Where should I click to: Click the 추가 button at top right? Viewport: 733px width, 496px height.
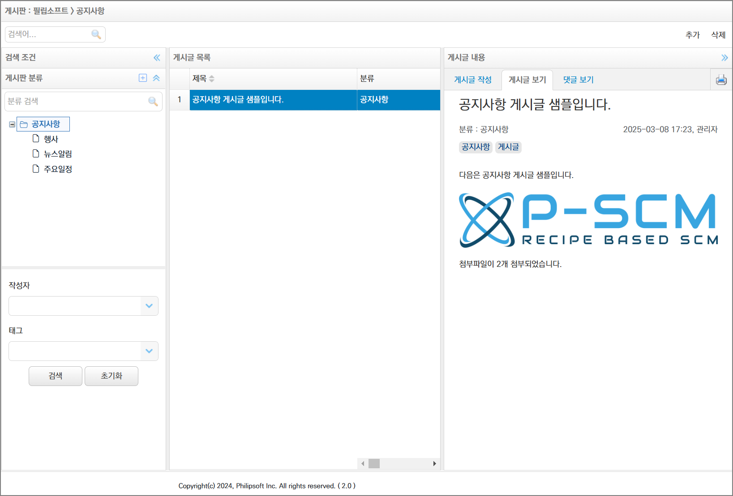(693, 35)
